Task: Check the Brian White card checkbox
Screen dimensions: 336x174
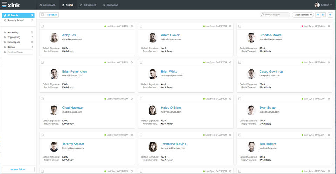Action: [x=141, y=62]
